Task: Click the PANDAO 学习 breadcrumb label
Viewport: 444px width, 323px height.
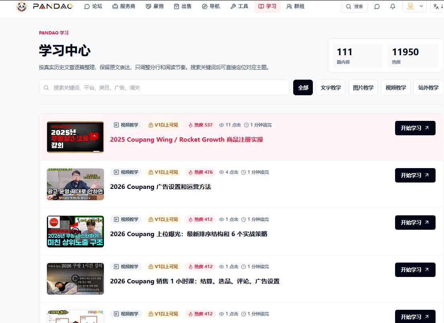Action: pyautogui.click(x=54, y=33)
